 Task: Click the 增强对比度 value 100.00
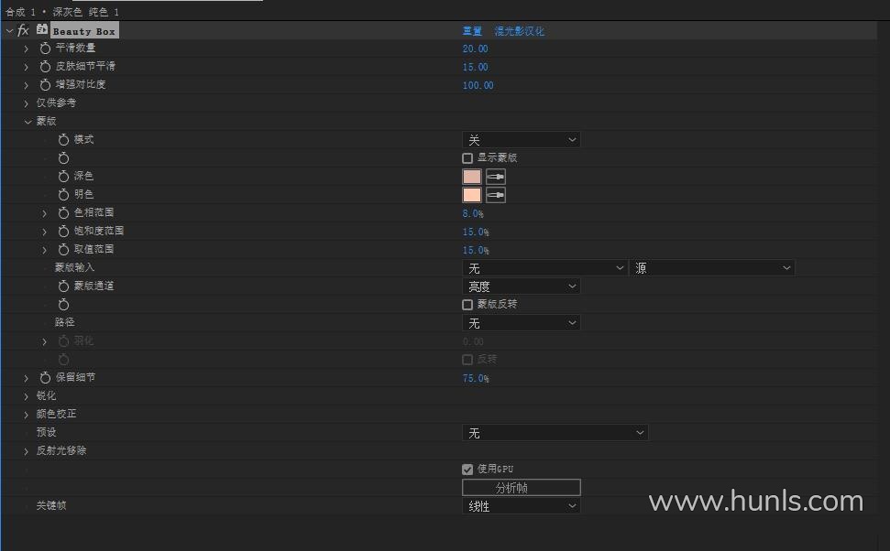478,86
